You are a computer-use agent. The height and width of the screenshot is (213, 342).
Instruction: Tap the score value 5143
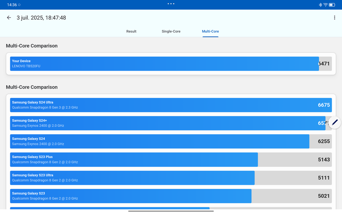click(x=324, y=160)
